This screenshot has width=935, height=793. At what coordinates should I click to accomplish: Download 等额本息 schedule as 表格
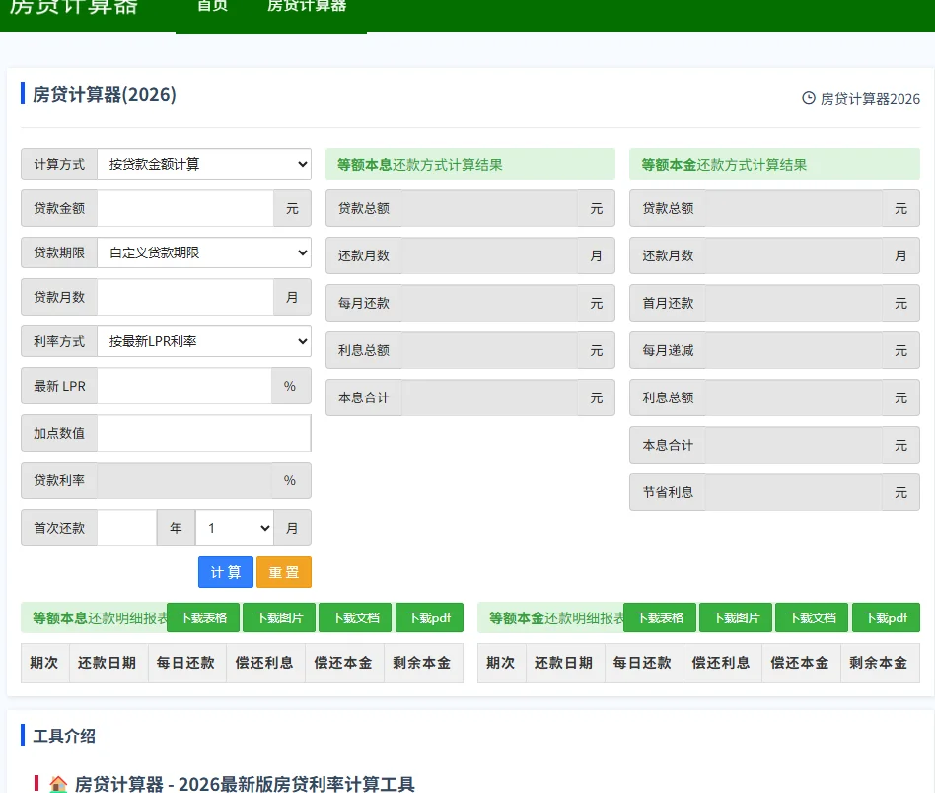click(x=203, y=616)
